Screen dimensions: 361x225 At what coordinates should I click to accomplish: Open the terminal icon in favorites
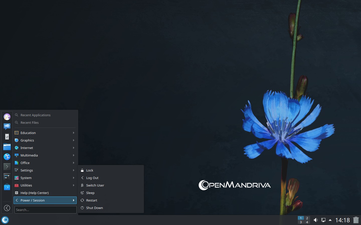pyautogui.click(x=7, y=166)
